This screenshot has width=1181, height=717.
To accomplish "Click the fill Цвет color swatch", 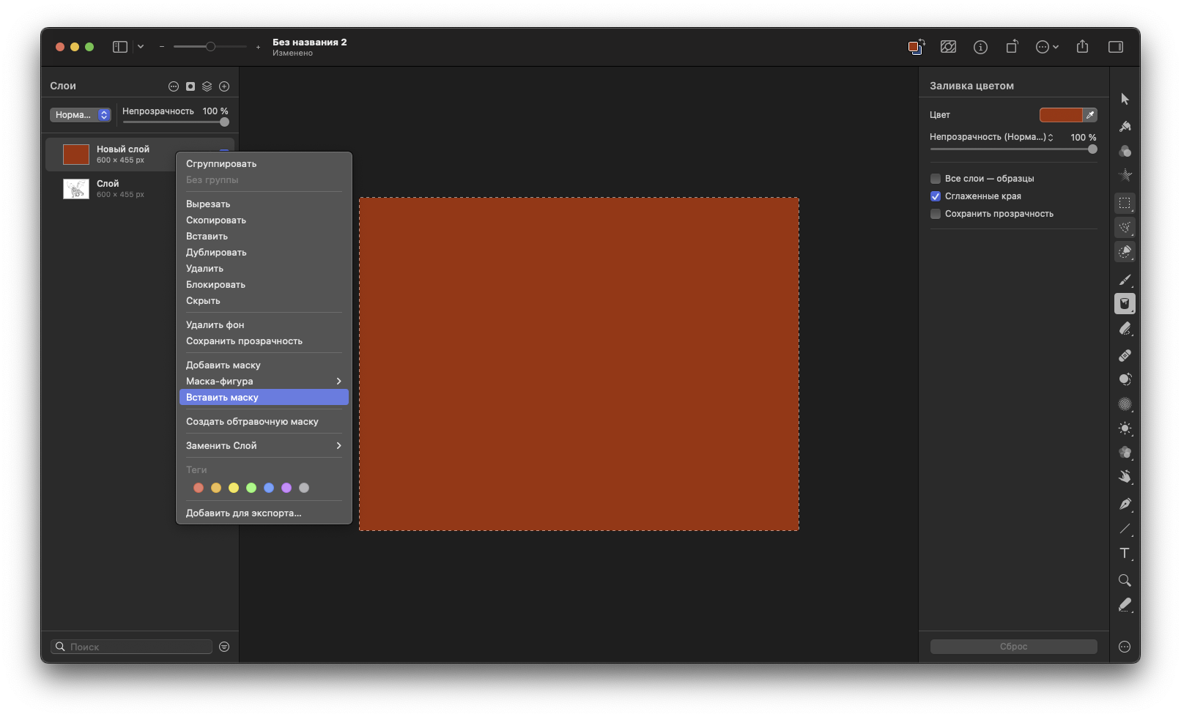I will (x=1061, y=115).
